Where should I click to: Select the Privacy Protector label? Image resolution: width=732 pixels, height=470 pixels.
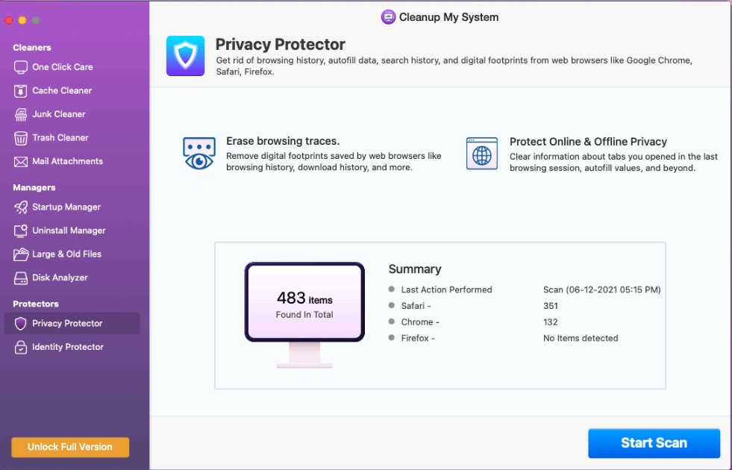67,324
